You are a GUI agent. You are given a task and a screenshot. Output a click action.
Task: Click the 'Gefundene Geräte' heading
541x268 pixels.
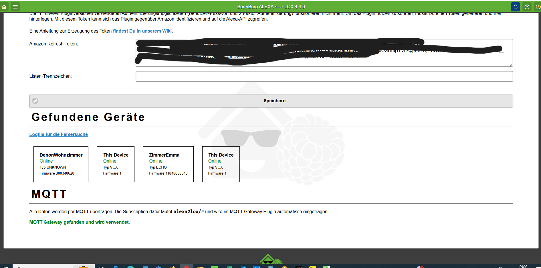[88, 117]
